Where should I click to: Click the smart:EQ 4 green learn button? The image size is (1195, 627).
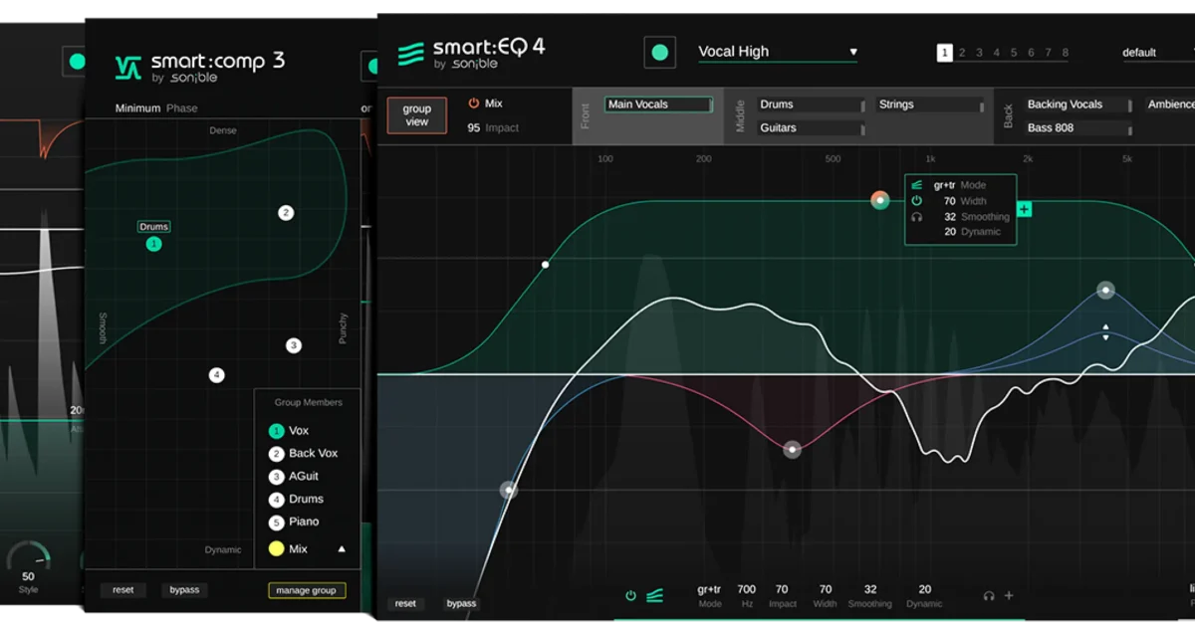coord(659,53)
